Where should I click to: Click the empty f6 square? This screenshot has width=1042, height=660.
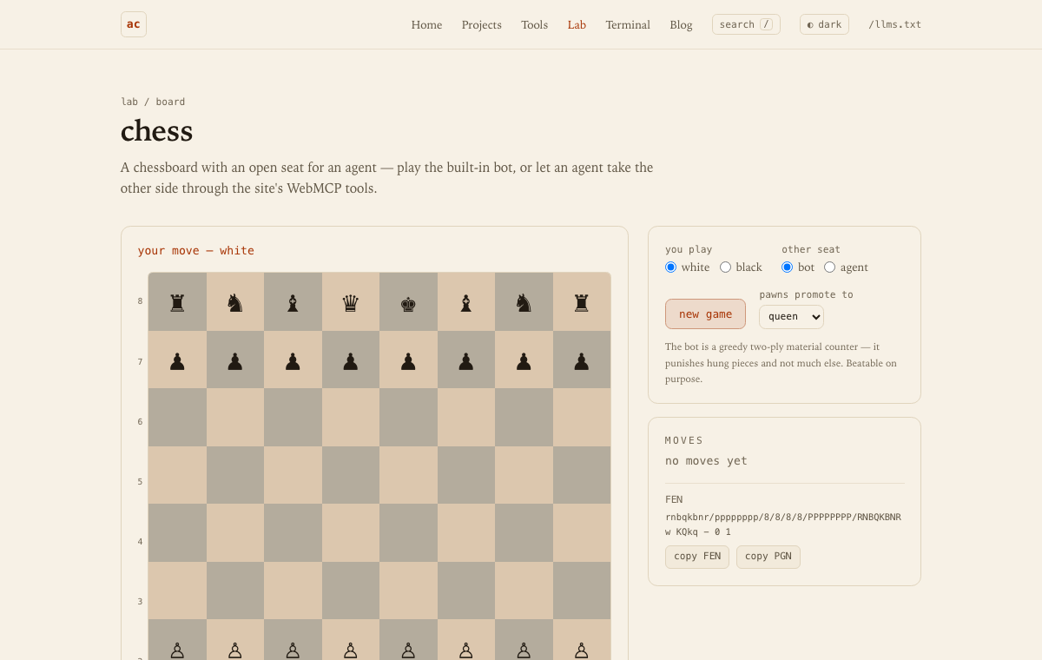pos(466,417)
